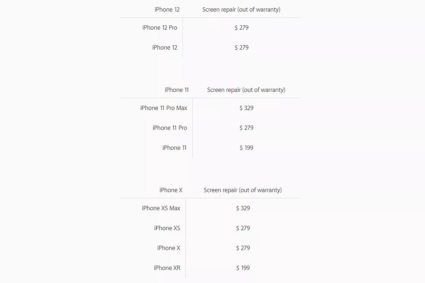
Task: Click the $279 price for iPhone 11 Pro
Action: coord(246,128)
